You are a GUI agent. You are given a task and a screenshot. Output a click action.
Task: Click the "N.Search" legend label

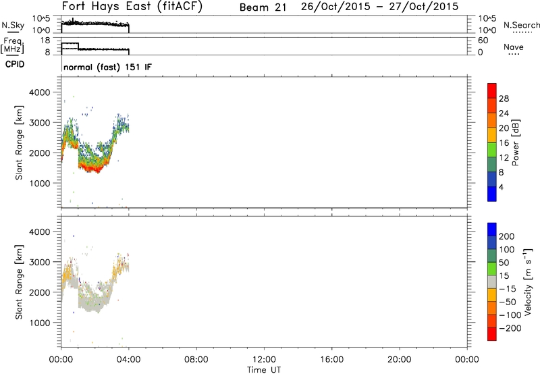pos(522,25)
